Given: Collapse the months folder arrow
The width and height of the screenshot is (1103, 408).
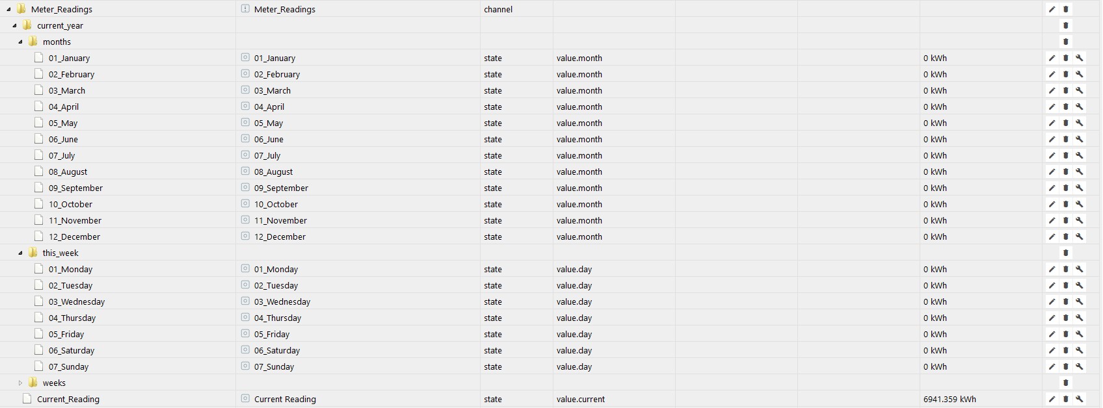Looking at the screenshot, I should pyautogui.click(x=20, y=42).
